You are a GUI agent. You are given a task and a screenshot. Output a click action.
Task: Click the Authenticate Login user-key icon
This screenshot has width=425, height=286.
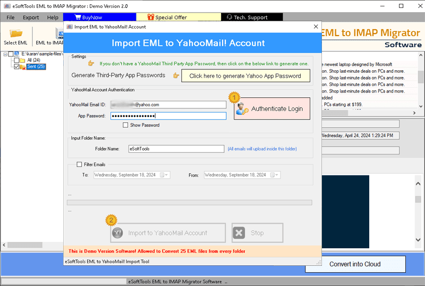click(x=242, y=109)
